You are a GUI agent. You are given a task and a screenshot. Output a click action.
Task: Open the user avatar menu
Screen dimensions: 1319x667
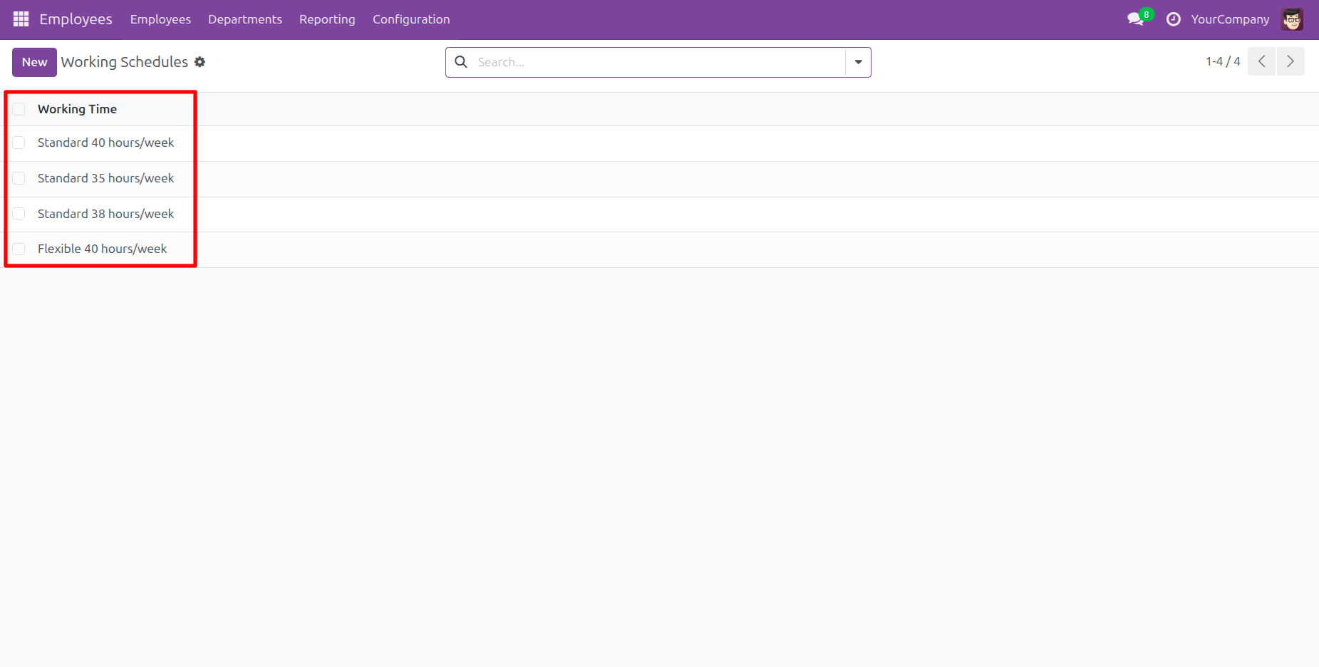1292,19
